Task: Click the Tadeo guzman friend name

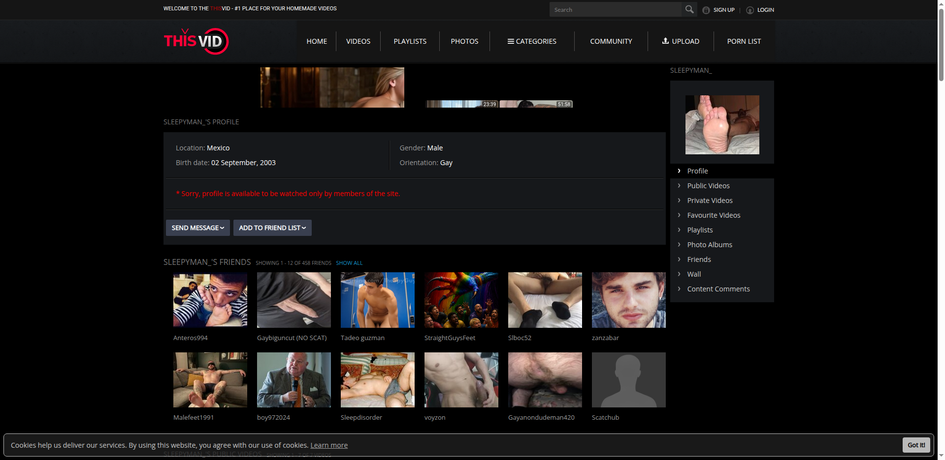Action: pos(363,338)
